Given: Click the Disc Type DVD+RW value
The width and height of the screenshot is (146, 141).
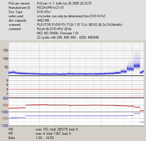Looking at the screenshot, I should click(x=44, y=12).
